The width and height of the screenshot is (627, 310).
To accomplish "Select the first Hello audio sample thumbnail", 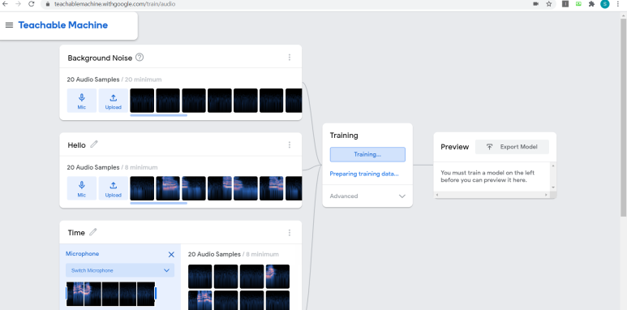I will pyautogui.click(x=142, y=188).
